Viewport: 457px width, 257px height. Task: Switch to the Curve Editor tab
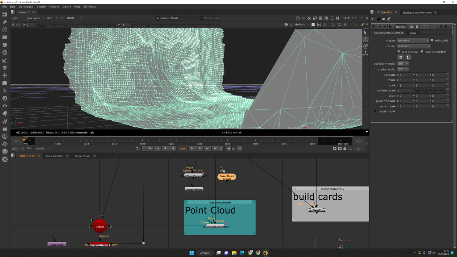point(54,156)
